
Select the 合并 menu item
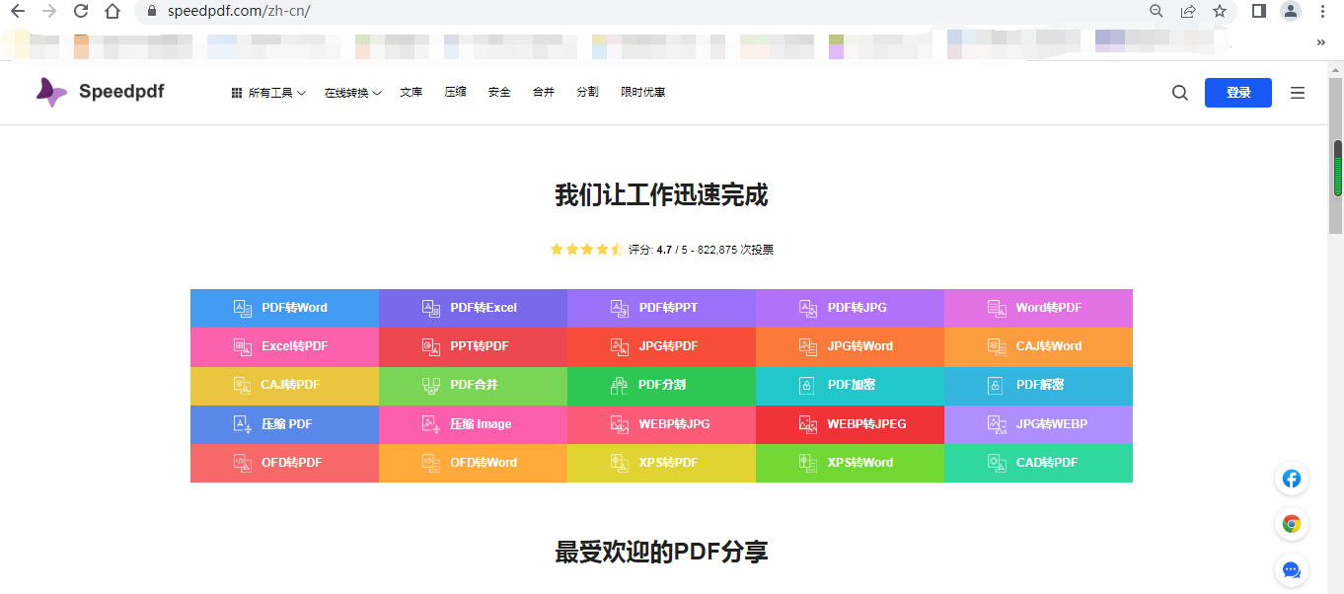[544, 92]
